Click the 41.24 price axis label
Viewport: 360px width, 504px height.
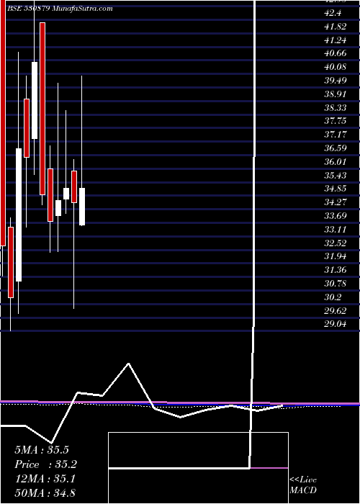click(x=336, y=40)
